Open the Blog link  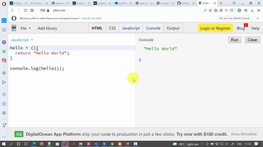(x=241, y=28)
